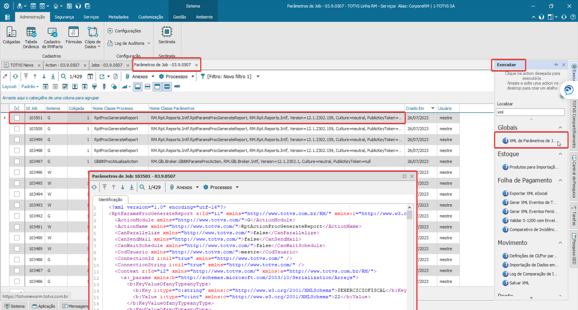The width and height of the screenshot is (578, 310).
Task: Open the Aplicação status bar button
Action: 44,306
